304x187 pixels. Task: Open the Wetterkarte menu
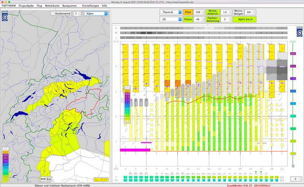tap(52, 6)
